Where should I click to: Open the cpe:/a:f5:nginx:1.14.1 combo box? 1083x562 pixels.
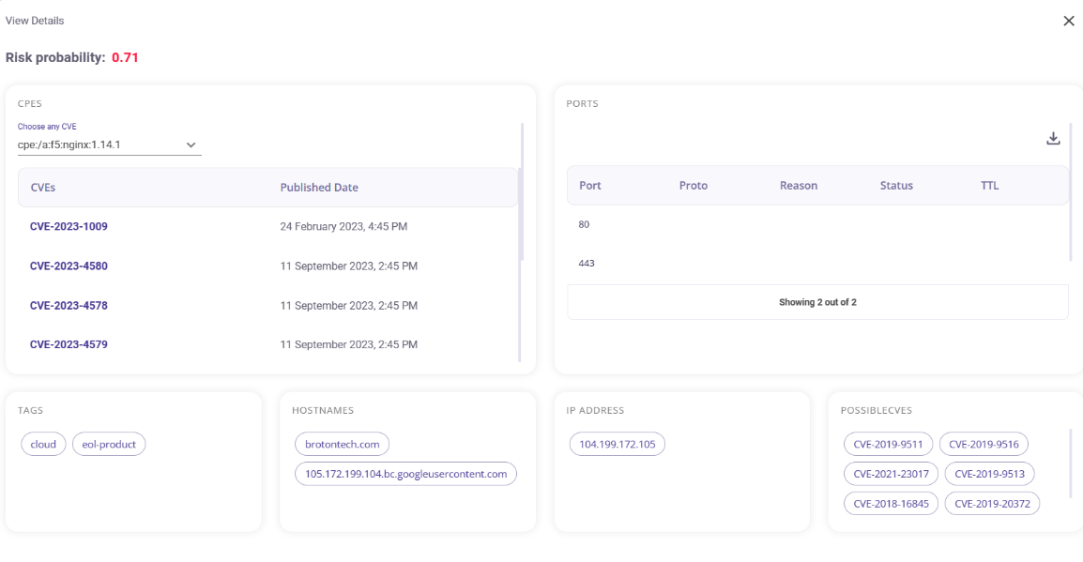[109, 145]
